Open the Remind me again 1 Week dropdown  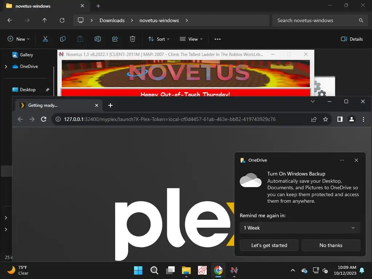[300, 228]
